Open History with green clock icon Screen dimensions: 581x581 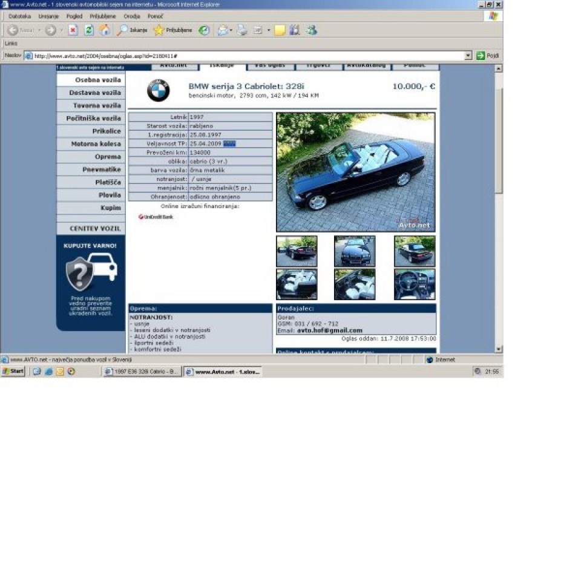204,30
